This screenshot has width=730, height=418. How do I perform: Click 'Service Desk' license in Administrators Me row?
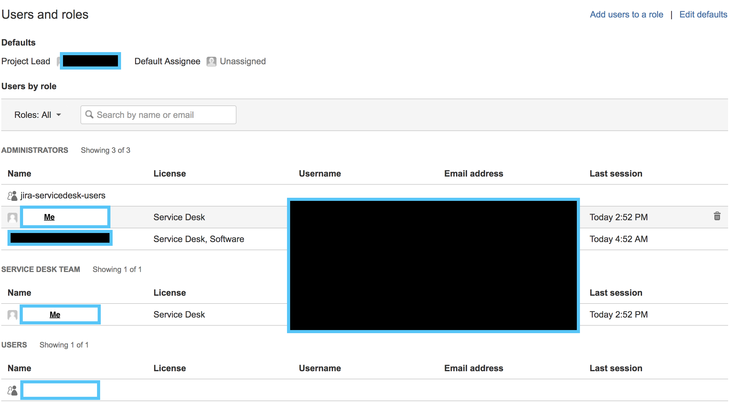coord(179,217)
